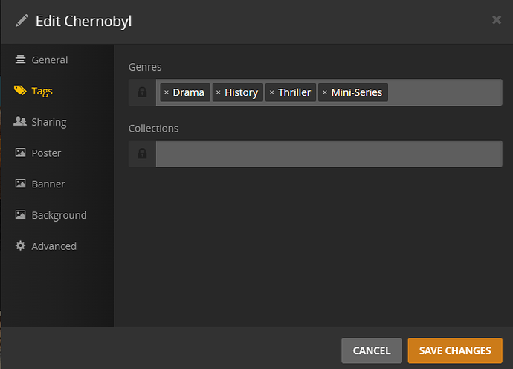Click the Cancel button
513x369 pixels.
point(372,350)
